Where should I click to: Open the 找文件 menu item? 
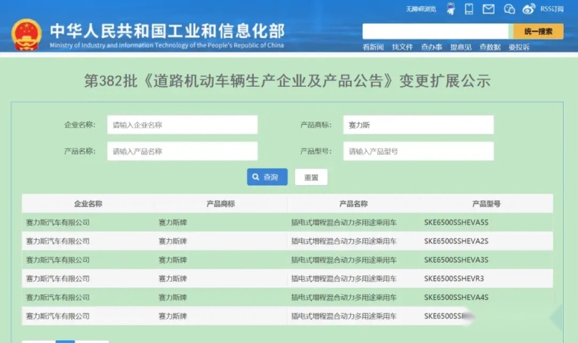(x=402, y=47)
